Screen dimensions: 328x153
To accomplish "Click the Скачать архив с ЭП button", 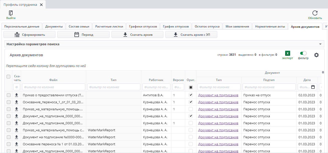I will (191, 35).
